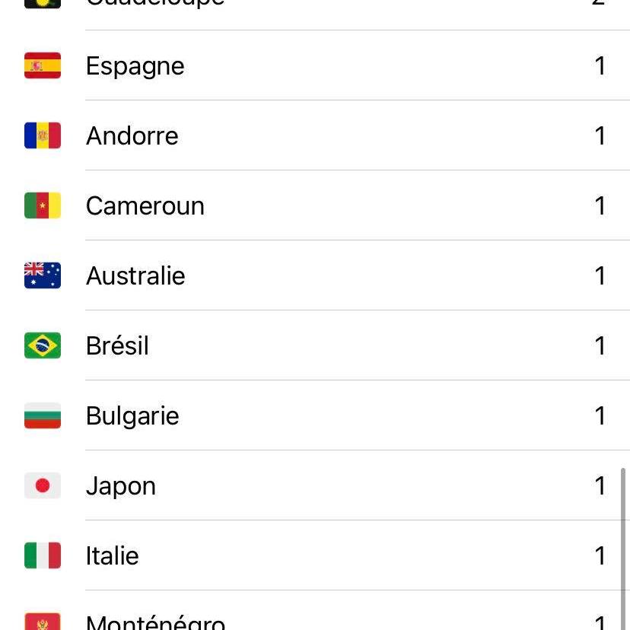
Task: Tap the Brazil flag icon
Action: tap(43, 346)
